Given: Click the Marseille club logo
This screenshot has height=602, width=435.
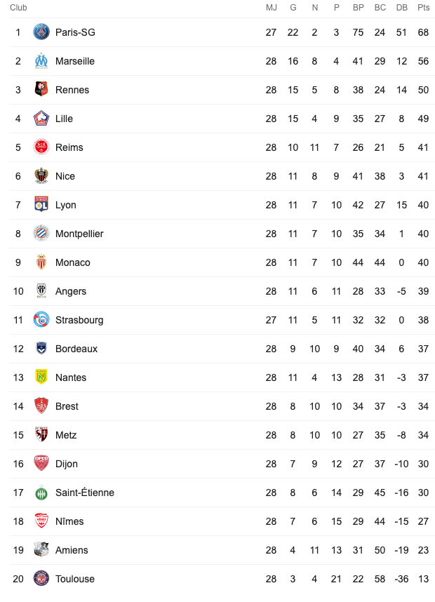Looking at the screenshot, I should click(41, 61).
